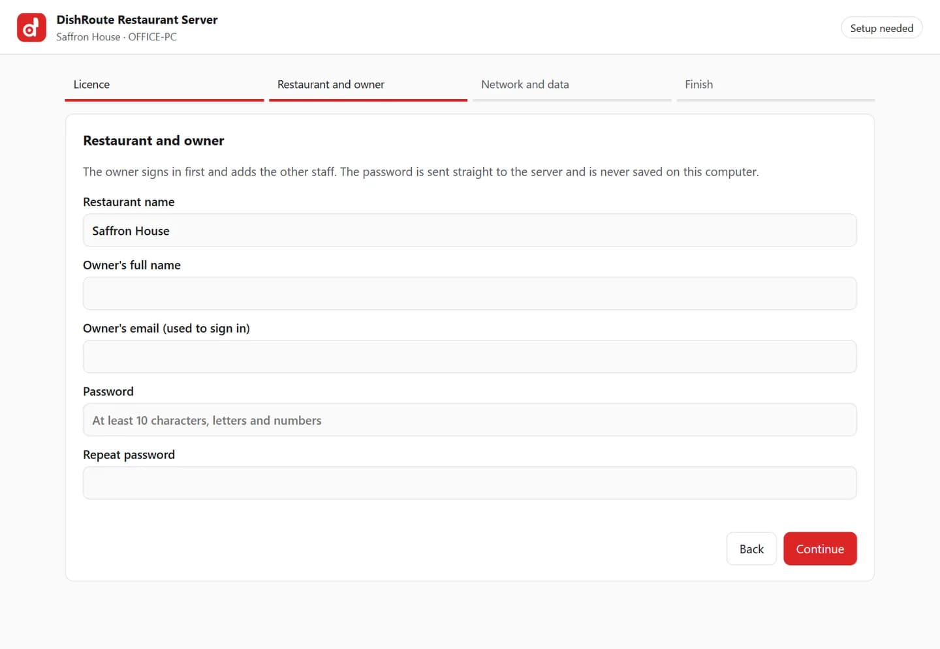Click the Restaurant name label
This screenshot has height=649, width=940.
(x=129, y=202)
